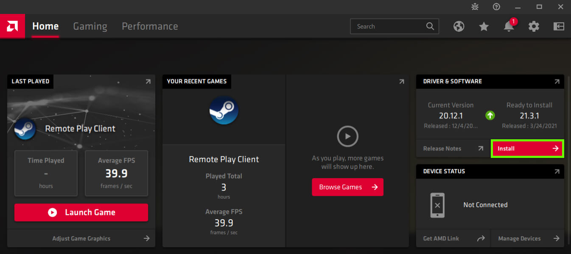Open Release Notes
Screen dimensions: 571x254
(x=453, y=149)
